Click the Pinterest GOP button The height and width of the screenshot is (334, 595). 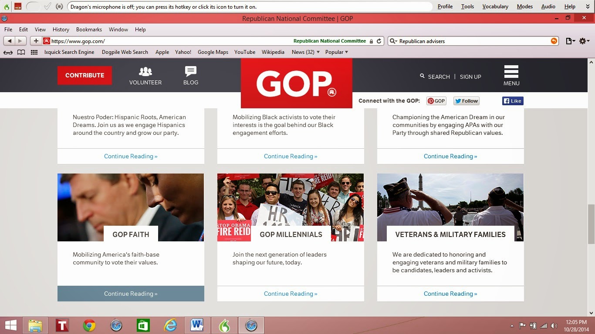tap(436, 101)
